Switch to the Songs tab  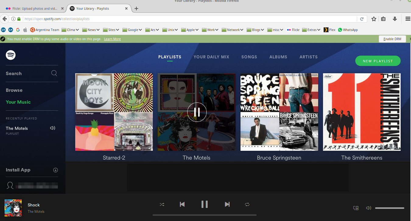point(249,57)
